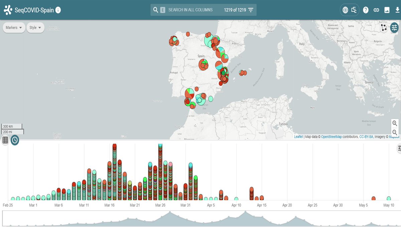Activate the map lasso region select tool
This screenshot has height=227, width=401.
(384, 28)
